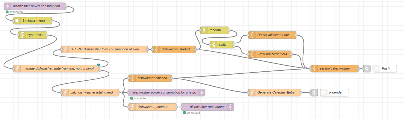Select the dishwasher finished node
The height and width of the screenshot is (119, 404).
(150, 78)
